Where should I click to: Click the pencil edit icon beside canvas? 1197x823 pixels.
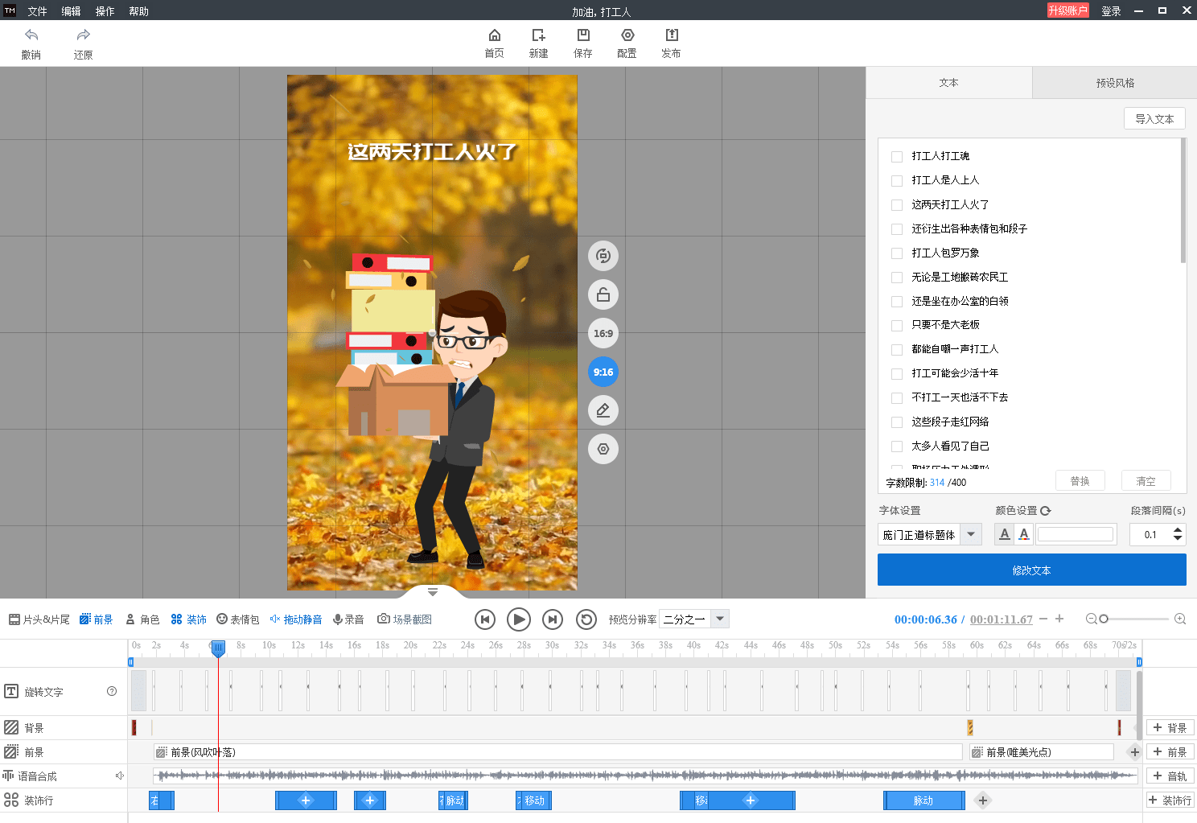click(603, 410)
